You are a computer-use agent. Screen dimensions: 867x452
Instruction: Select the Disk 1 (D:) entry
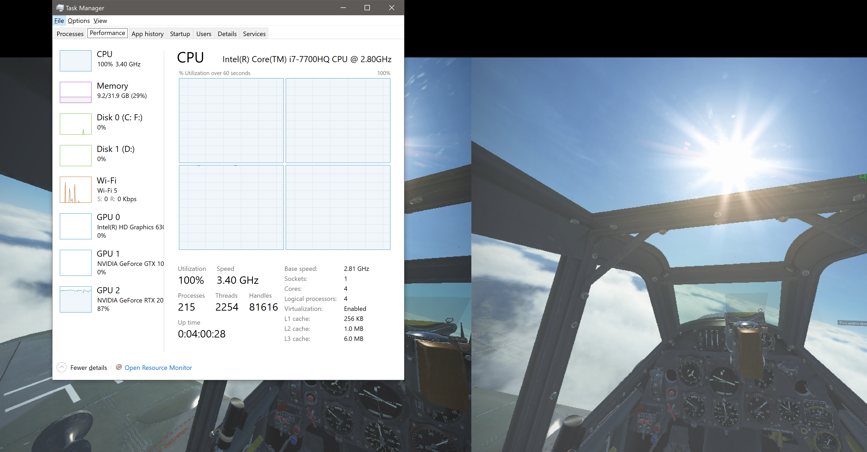115,149
